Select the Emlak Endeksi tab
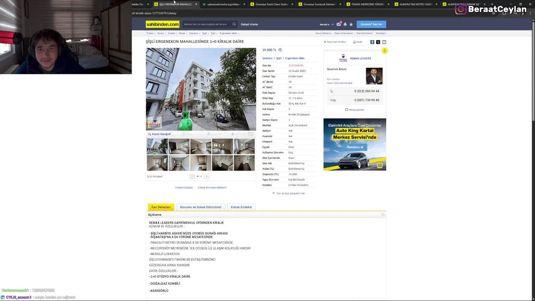535x301 pixels. point(241,207)
